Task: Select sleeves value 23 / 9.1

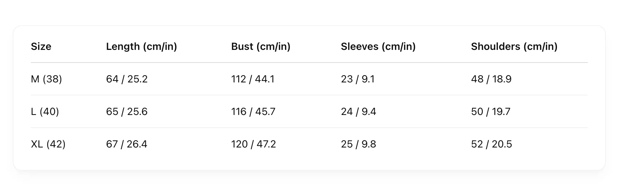Action: coord(358,79)
